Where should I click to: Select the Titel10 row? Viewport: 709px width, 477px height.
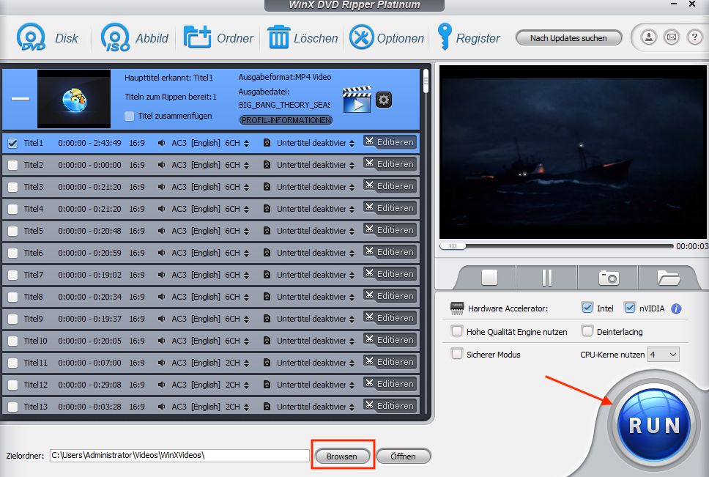pyautogui.click(x=211, y=341)
